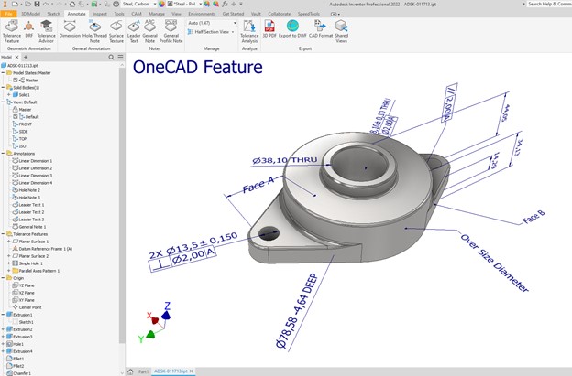This screenshot has height=376, width=572.
Task: Export the model as 3D PDF
Action: coord(269,29)
